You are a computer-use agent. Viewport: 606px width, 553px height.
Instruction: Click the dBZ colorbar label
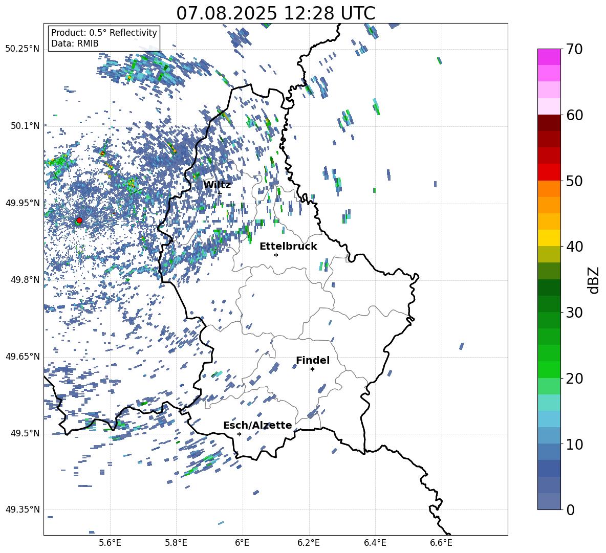[593, 280]
